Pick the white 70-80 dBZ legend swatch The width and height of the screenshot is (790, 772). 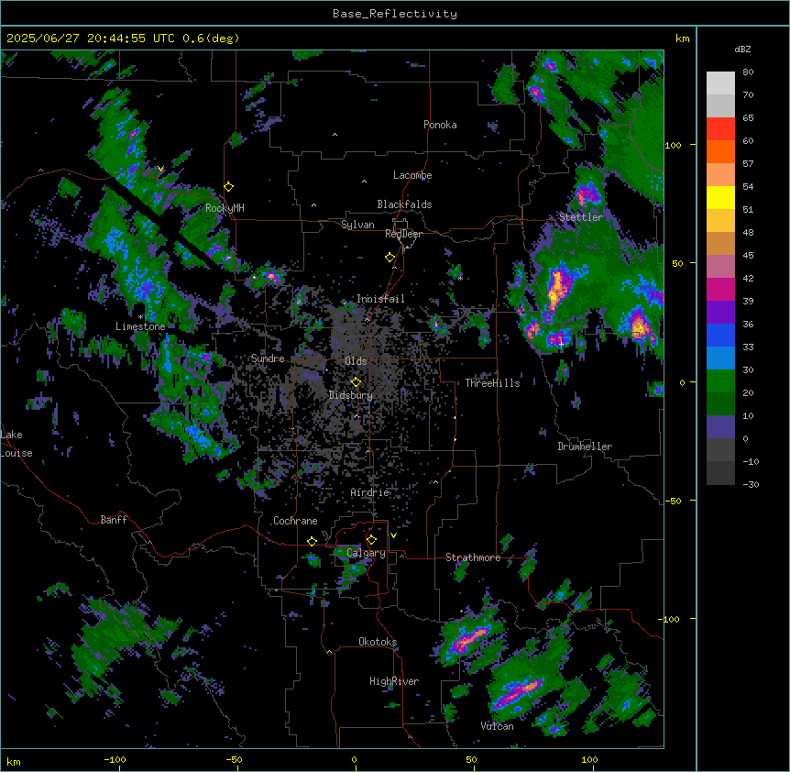pyautogui.click(x=720, y=83)
